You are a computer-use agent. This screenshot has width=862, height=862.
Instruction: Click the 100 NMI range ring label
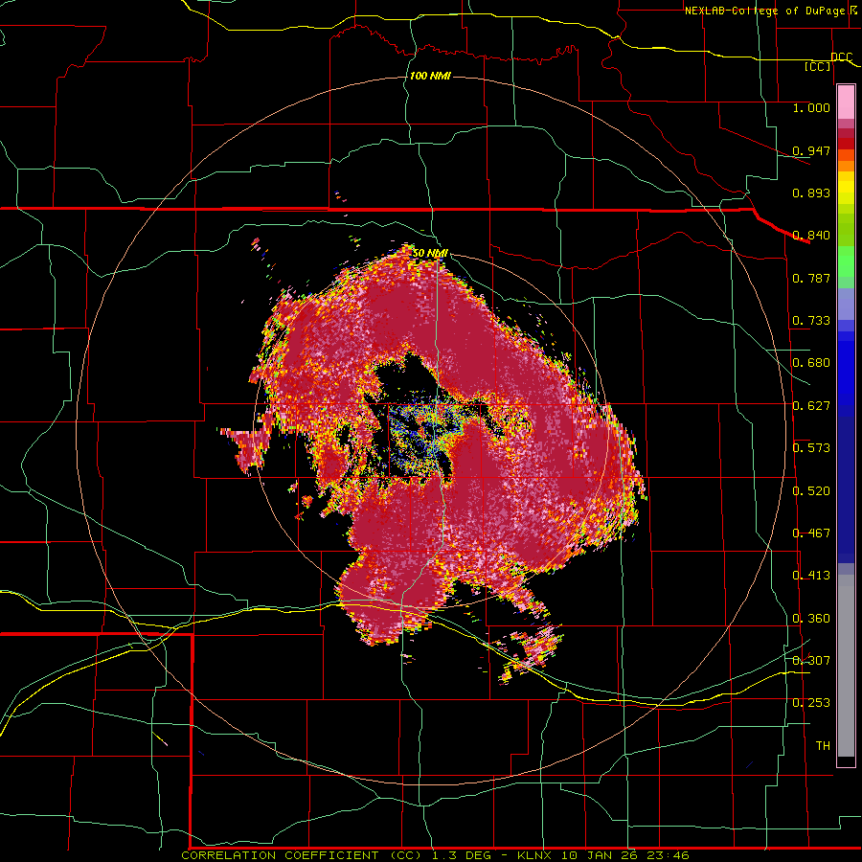tap(430, 76)
